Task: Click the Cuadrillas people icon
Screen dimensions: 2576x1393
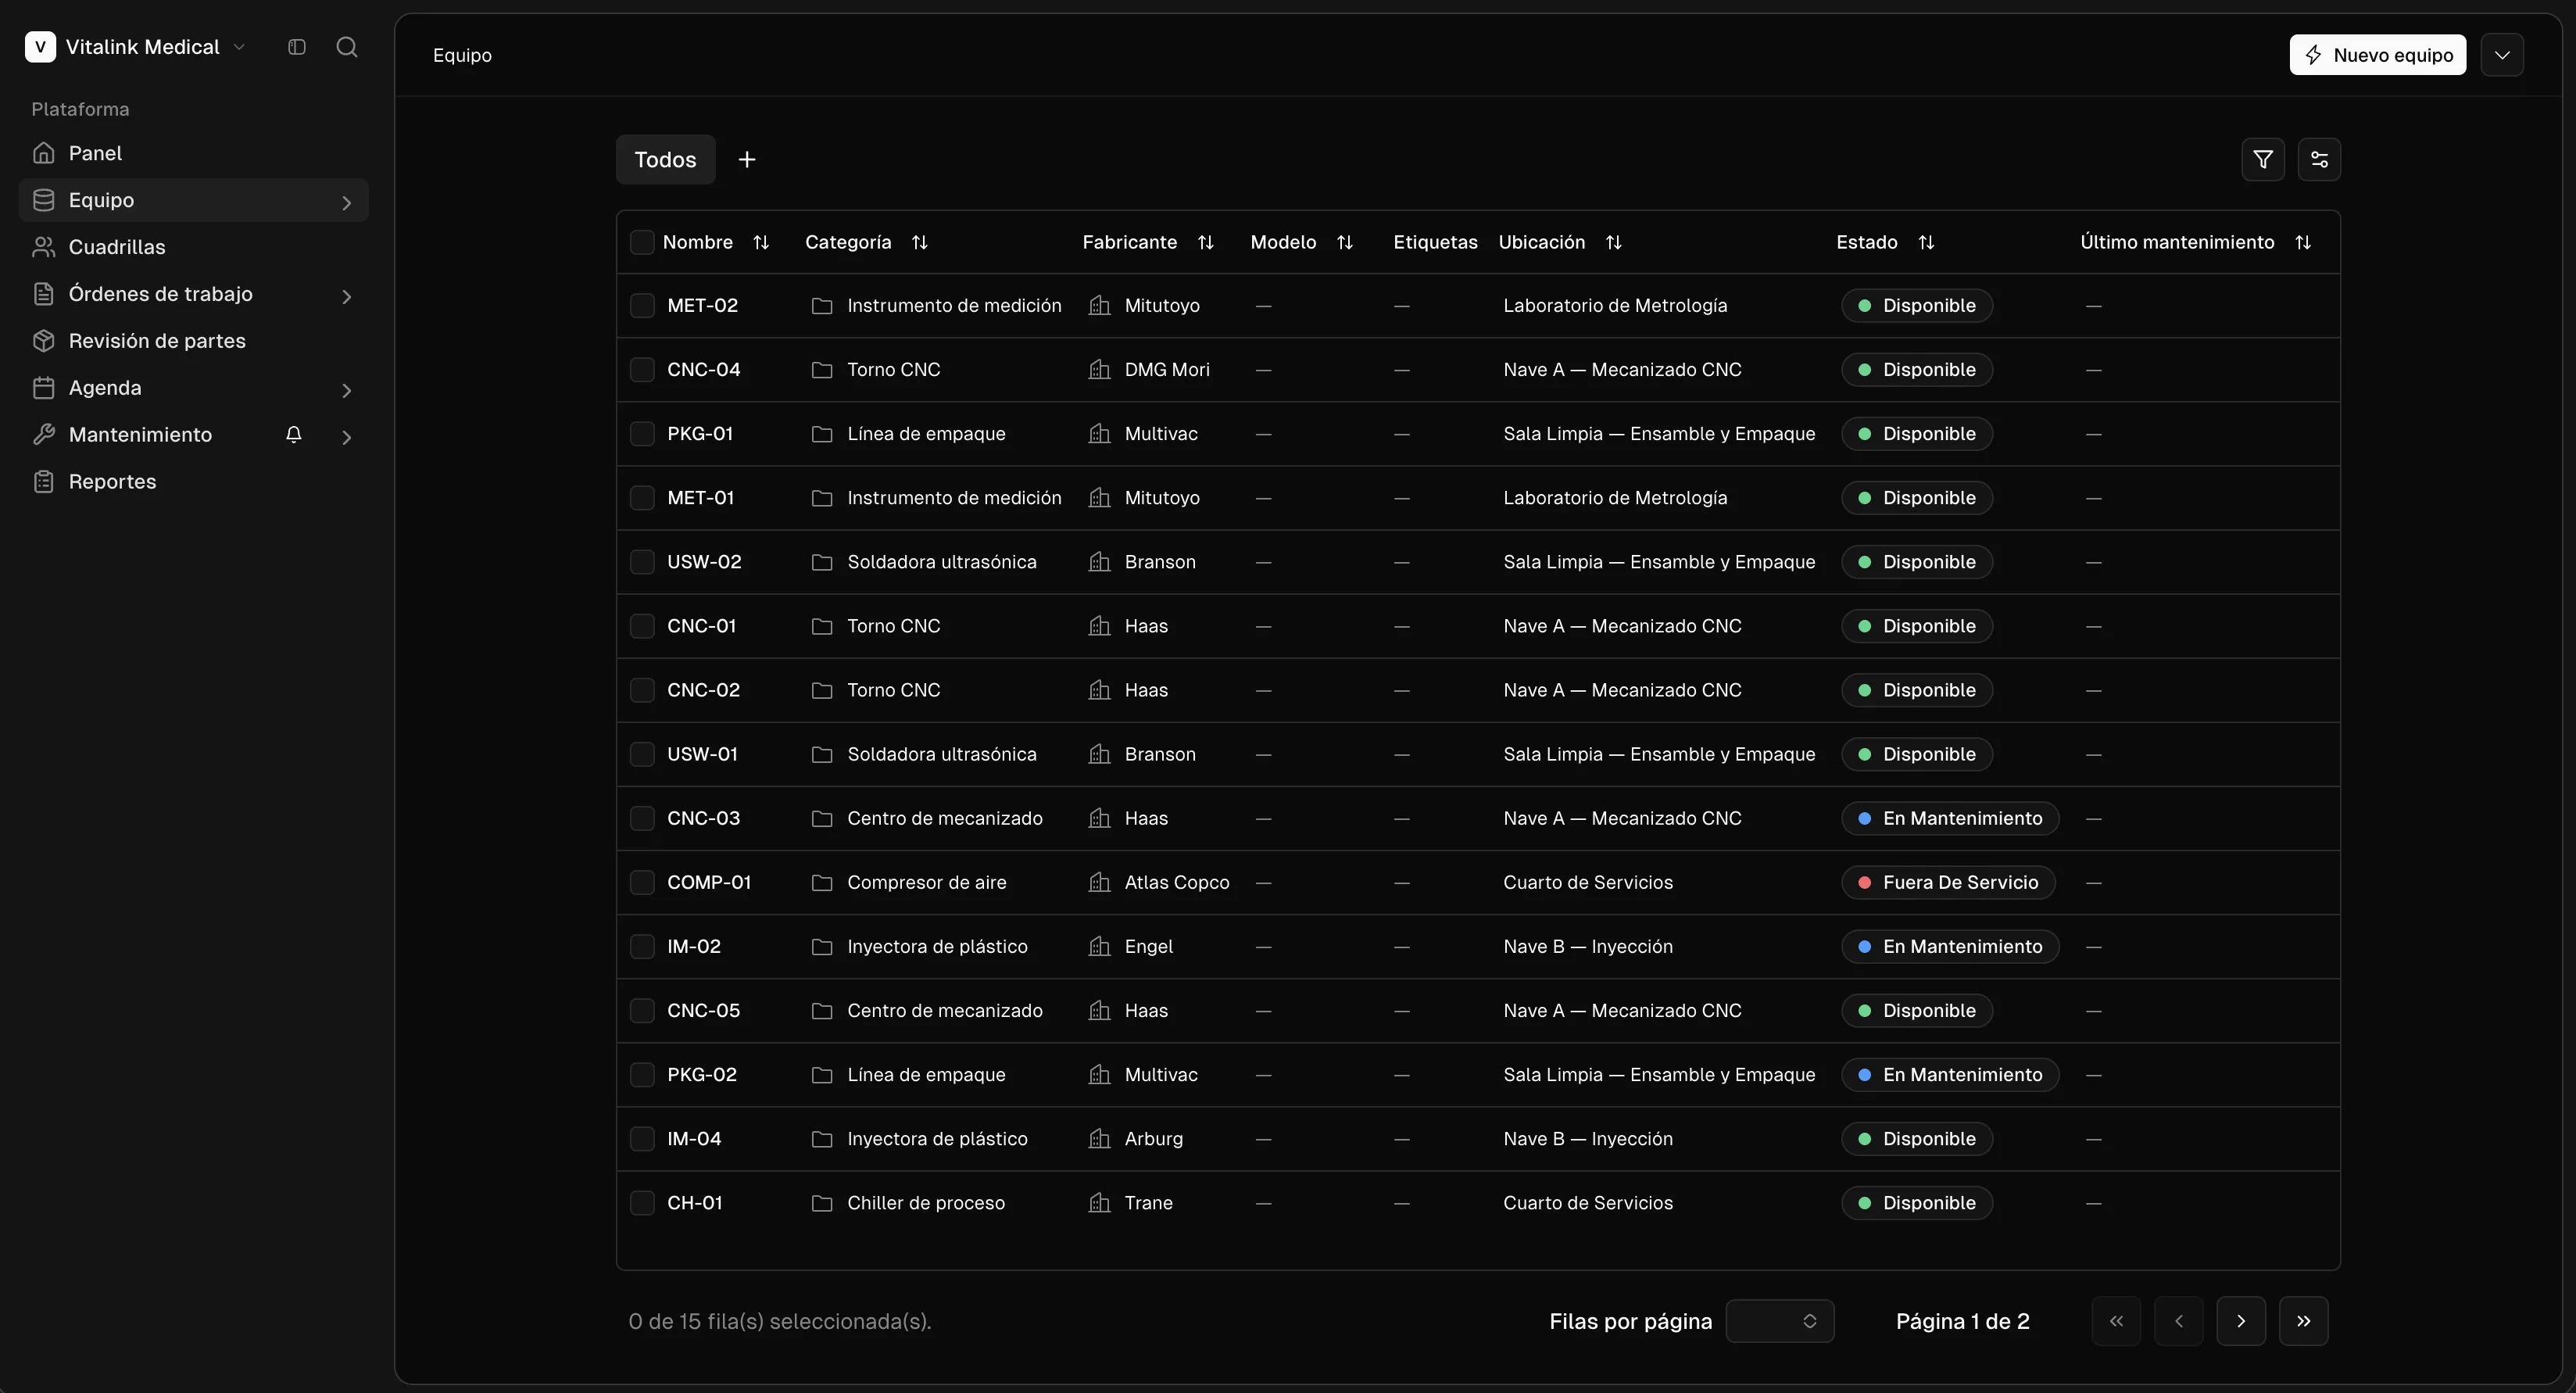Action: pos(43,247)
